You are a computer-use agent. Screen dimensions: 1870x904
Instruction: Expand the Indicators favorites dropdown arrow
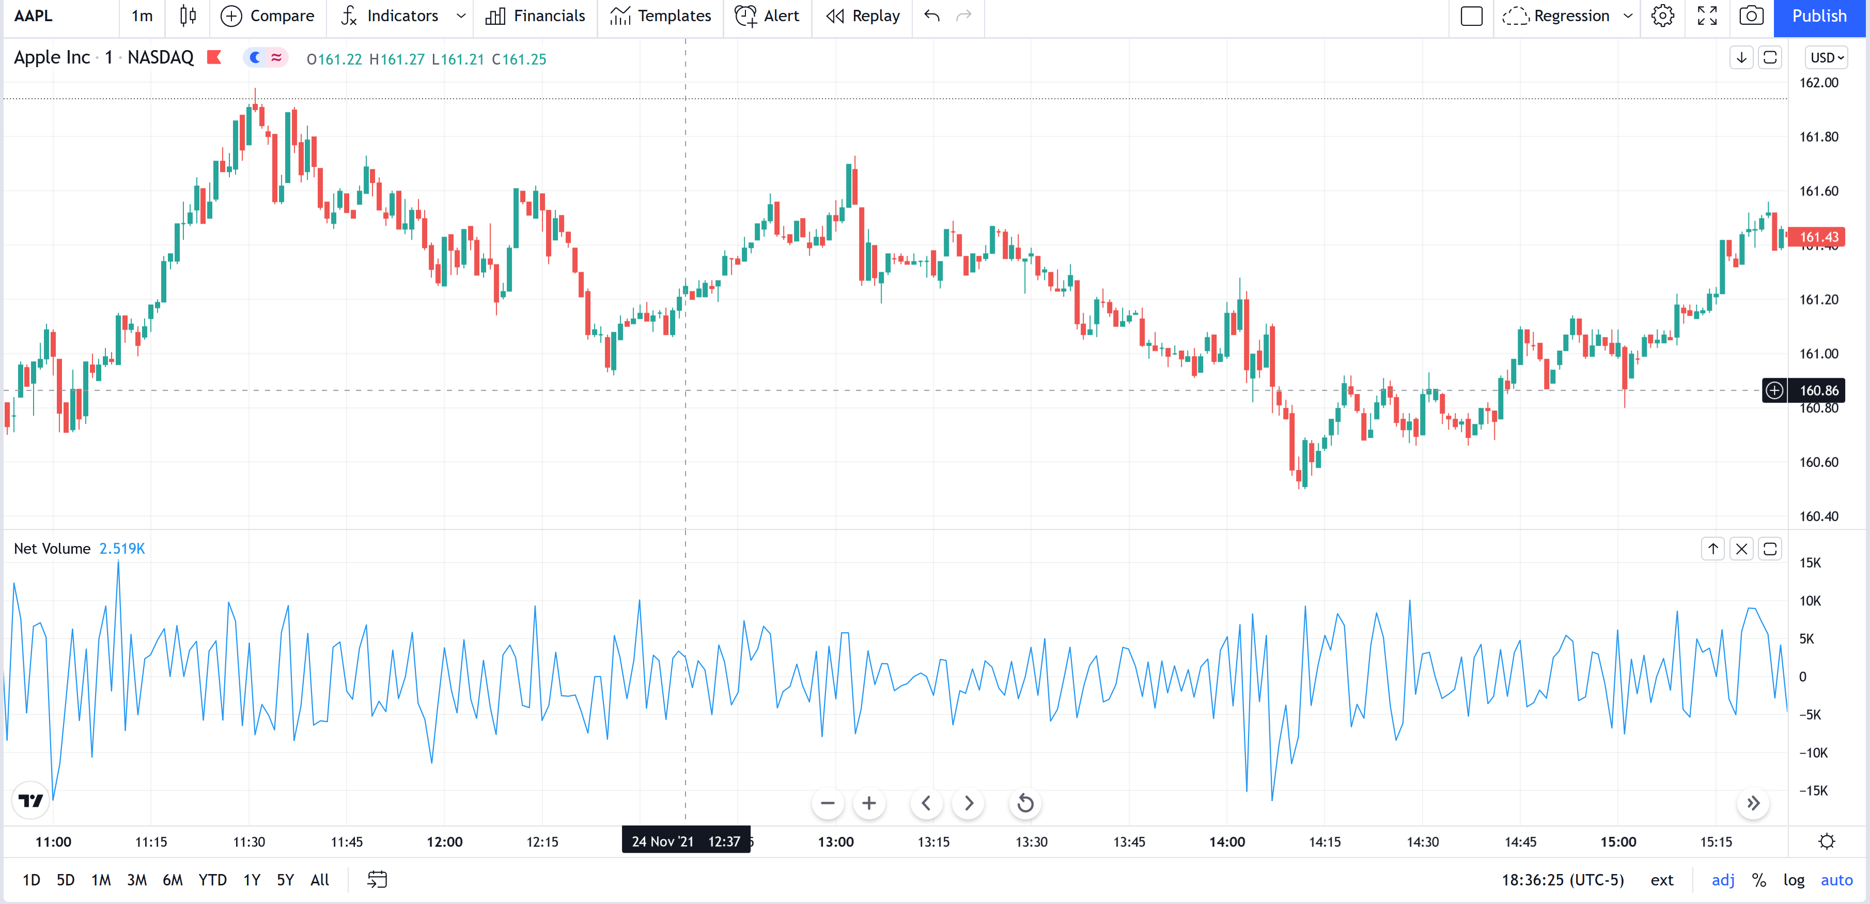coord(461,16)
